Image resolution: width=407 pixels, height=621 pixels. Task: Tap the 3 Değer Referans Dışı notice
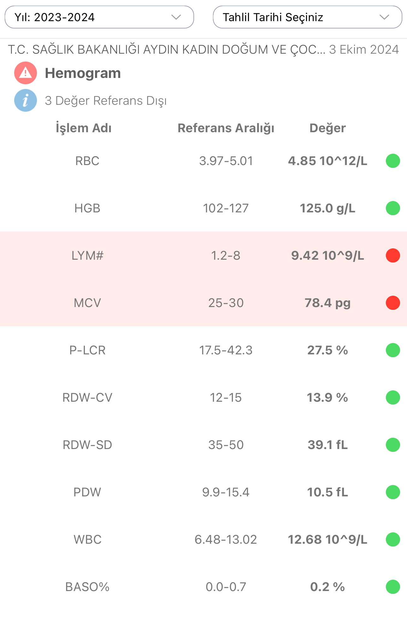106,101
